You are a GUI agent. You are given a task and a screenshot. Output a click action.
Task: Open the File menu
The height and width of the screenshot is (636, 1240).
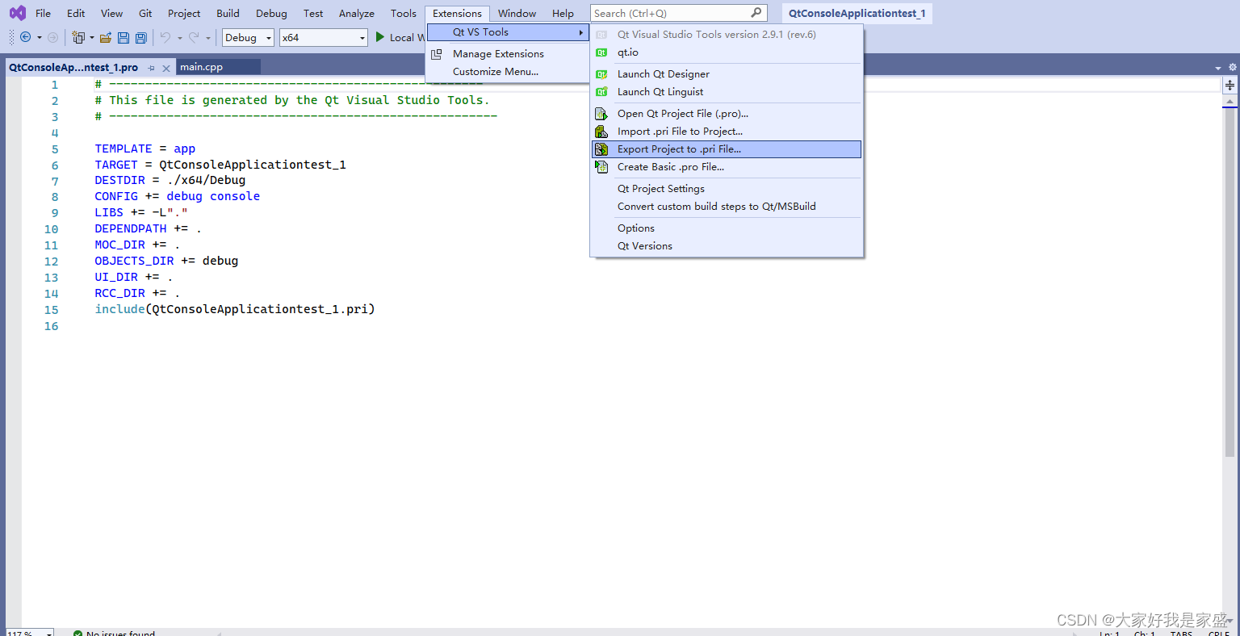[43, 13]
